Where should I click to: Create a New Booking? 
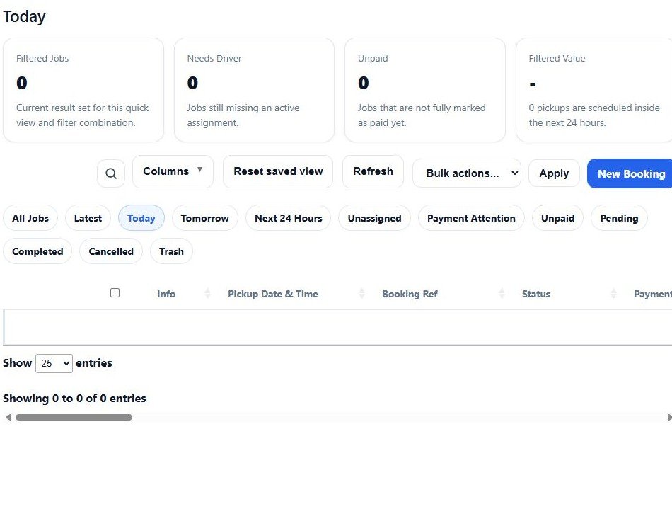[631, 173]
